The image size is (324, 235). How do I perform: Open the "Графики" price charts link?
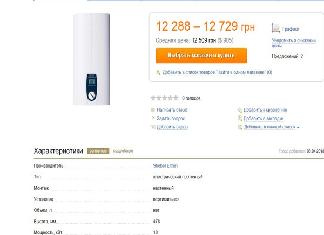click(x=291, y=29)
